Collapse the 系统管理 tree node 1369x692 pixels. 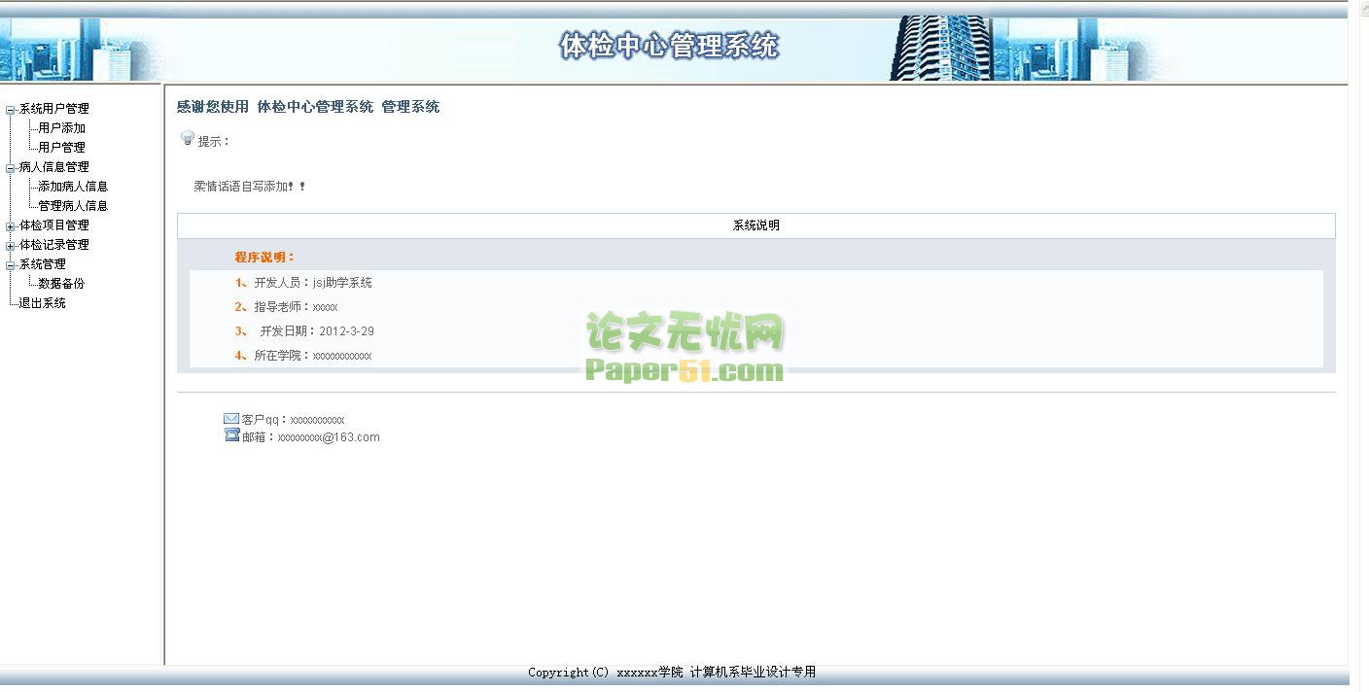[x=11, y=265]
